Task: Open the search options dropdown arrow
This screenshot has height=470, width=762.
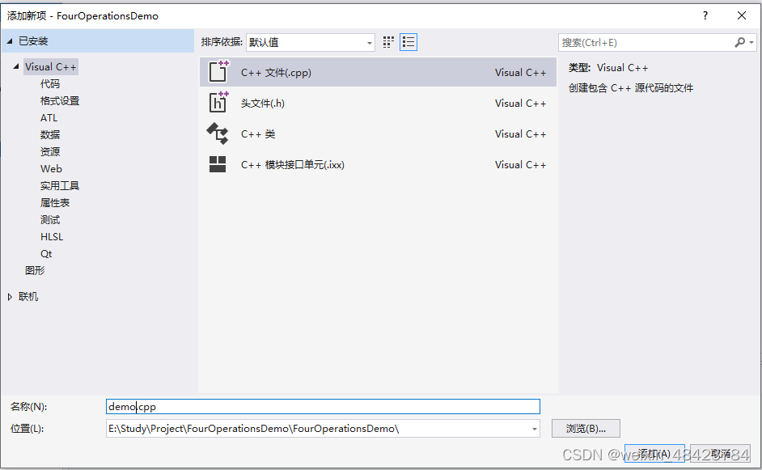Action: pyautogui.click(x=751, y=43)
